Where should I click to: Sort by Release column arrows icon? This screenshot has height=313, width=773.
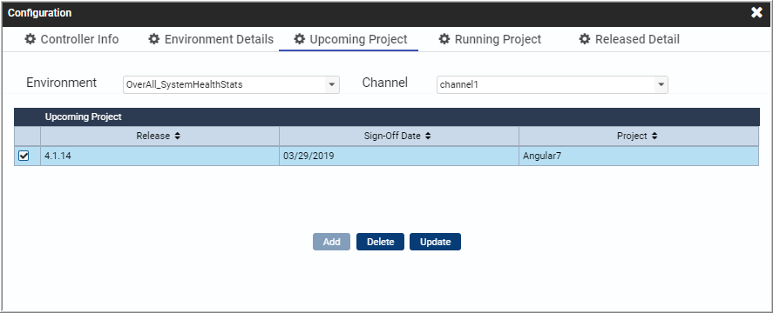tap(178, 137)
